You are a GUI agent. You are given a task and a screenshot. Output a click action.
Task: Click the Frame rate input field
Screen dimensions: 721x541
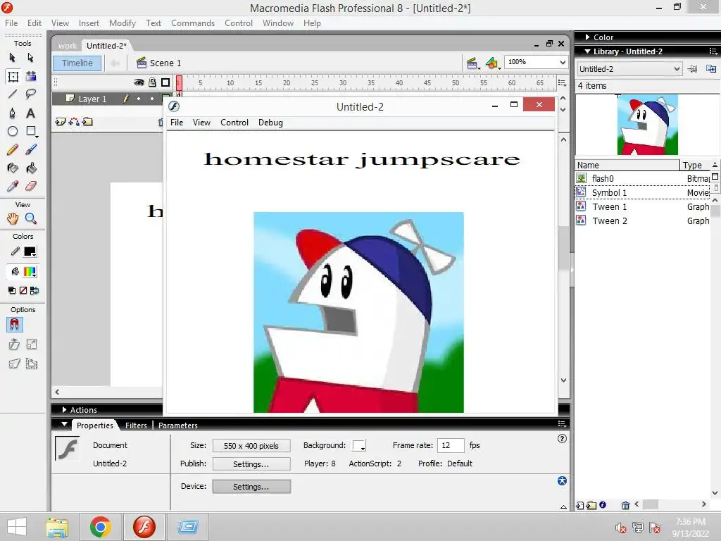point(451,445)
